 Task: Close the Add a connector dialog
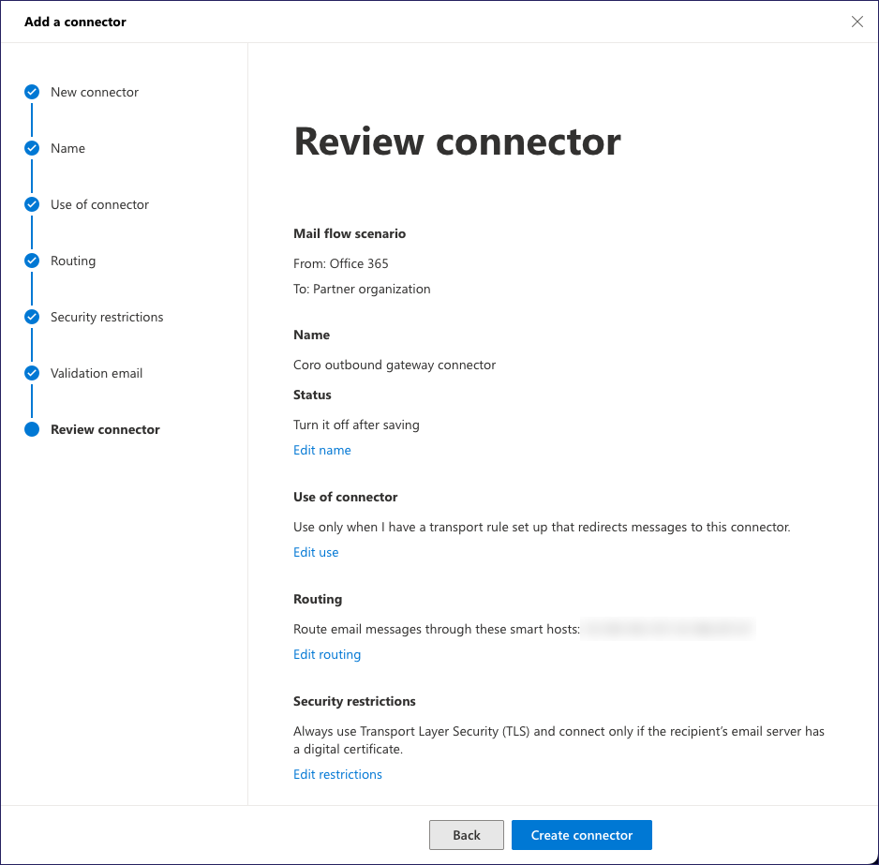[857, 22]
